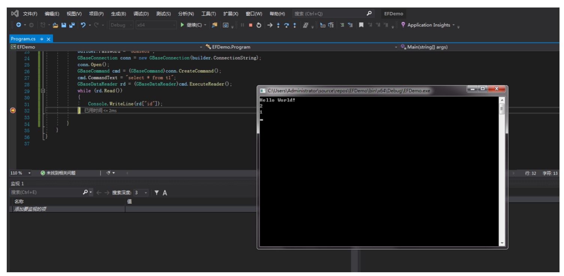Toggle the Watch filter funnel icon
Viewport: 564px width, 276px height.
pos(157,193)
